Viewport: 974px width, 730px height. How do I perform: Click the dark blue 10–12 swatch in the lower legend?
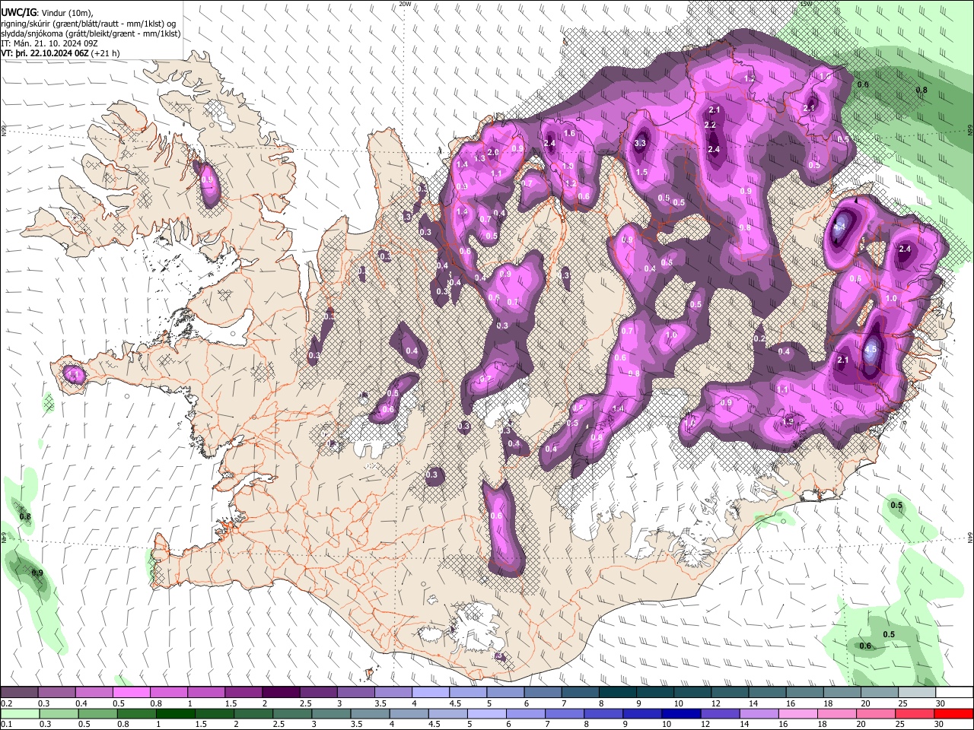pyautogui.click(x=680, y=713)
